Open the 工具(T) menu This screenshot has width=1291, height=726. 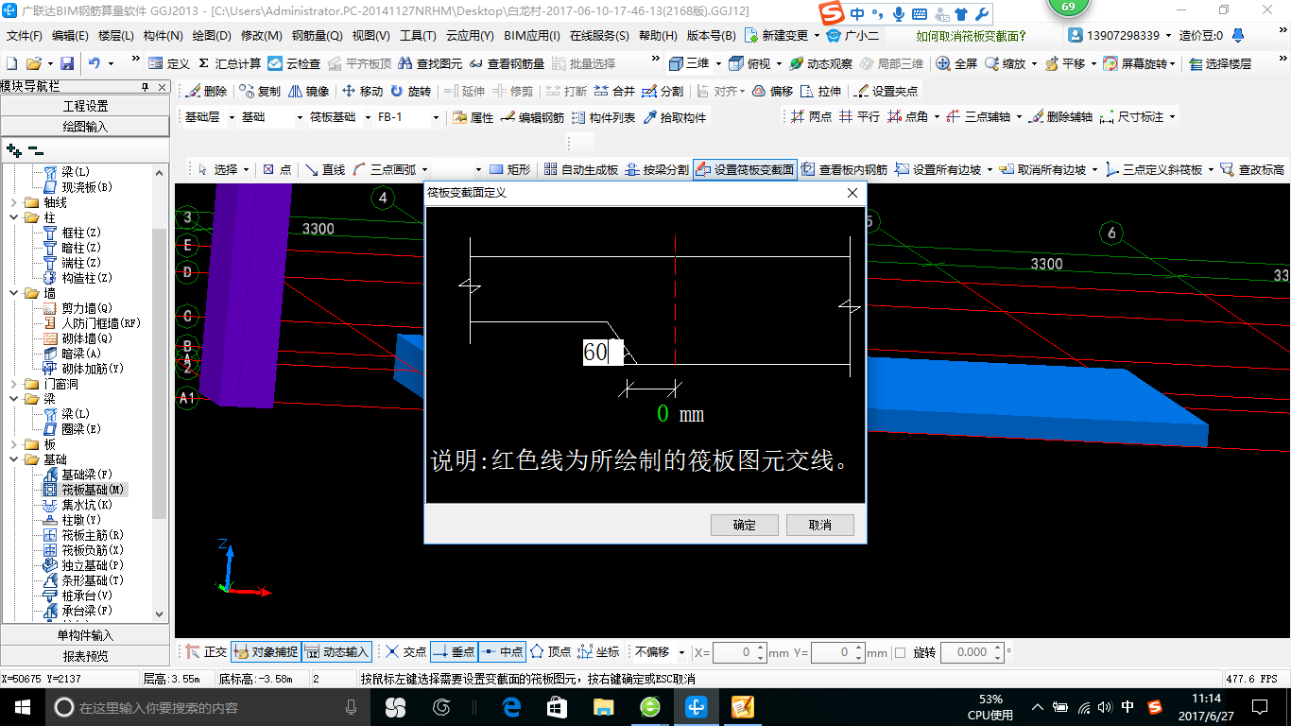[x=418, y=36]
